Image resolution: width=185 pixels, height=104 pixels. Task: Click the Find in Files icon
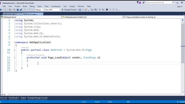pos(86,10)
